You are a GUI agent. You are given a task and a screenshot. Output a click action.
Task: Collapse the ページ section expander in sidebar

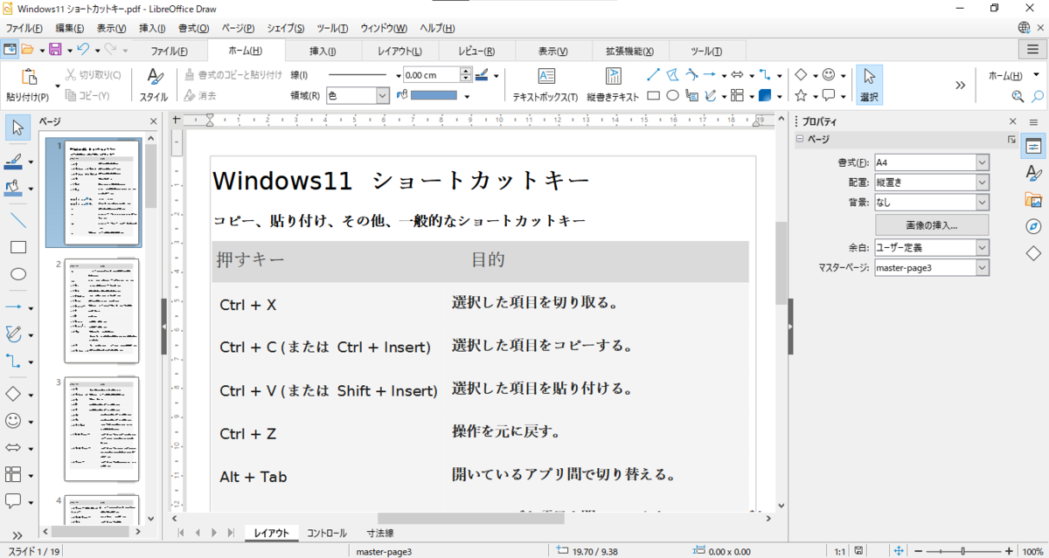(x=799, y=139)
